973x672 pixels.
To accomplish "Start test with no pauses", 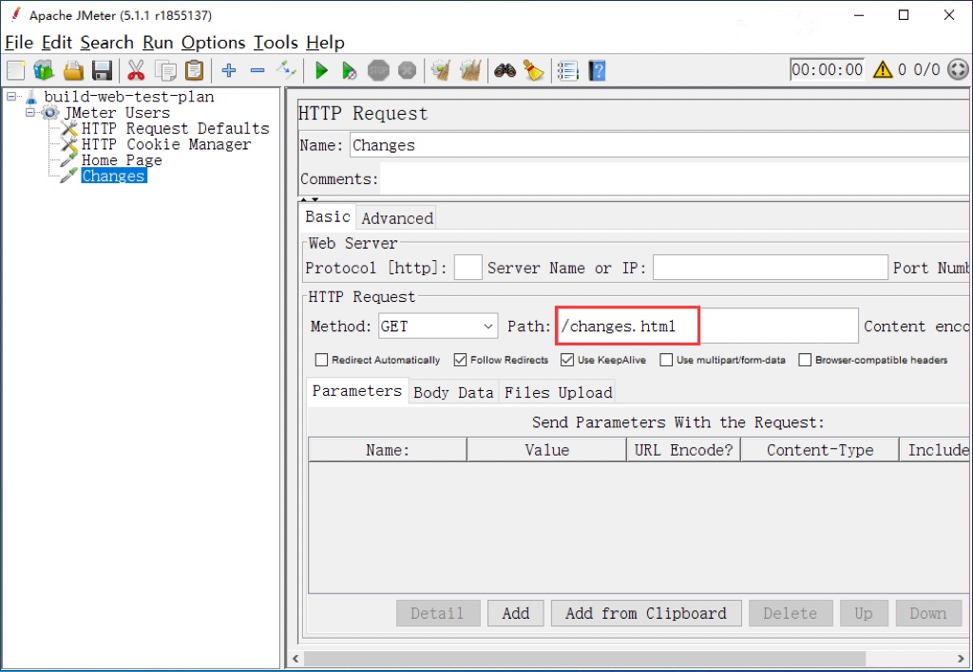I will 350,70.
